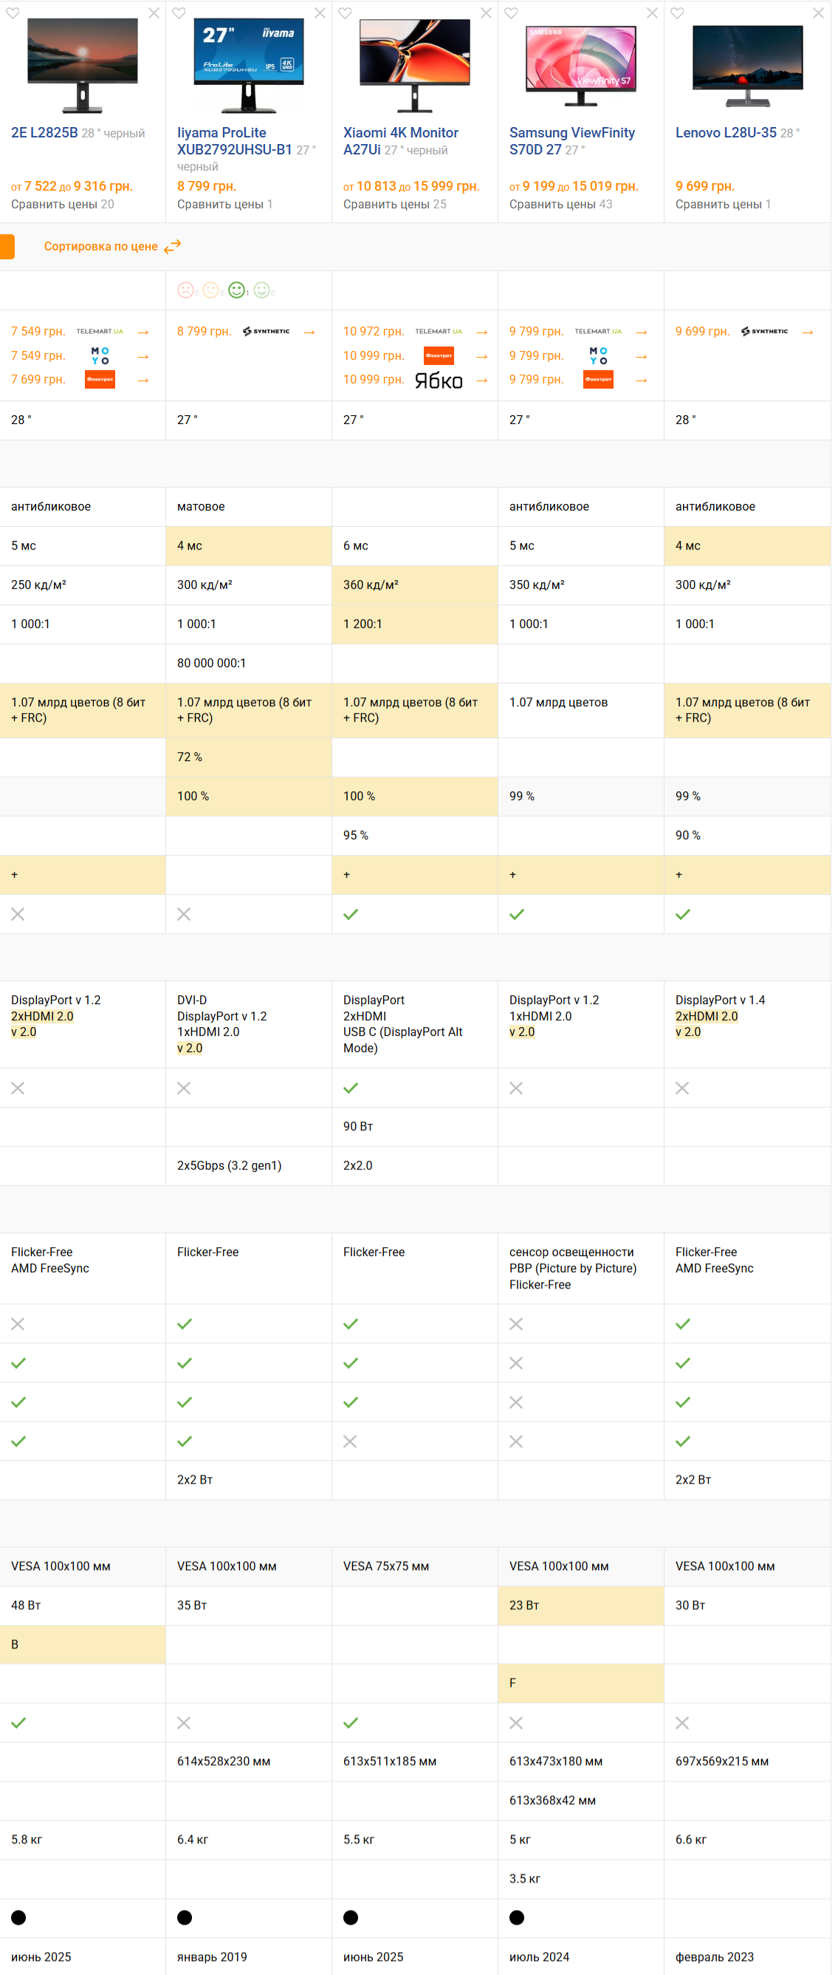This screenshot has height=1975, width=838.
Task: Click heart icon above Lenovo L28U-35
Action: pos(677,13)
